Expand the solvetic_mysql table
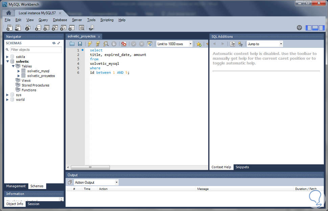The image size is (328, 211). pyautogui.click(x=19, y=71)
